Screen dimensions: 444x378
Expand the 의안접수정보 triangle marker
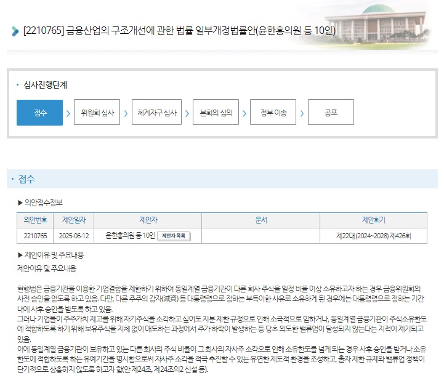[x=20, y=203]
